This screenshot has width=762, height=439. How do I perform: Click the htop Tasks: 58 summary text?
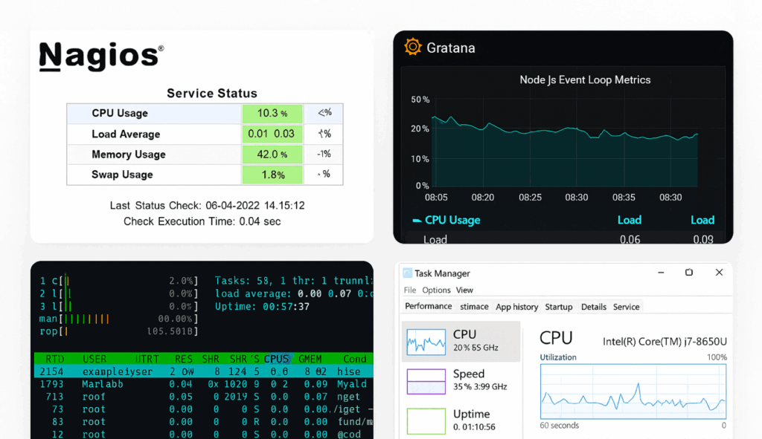pos(294,281)
